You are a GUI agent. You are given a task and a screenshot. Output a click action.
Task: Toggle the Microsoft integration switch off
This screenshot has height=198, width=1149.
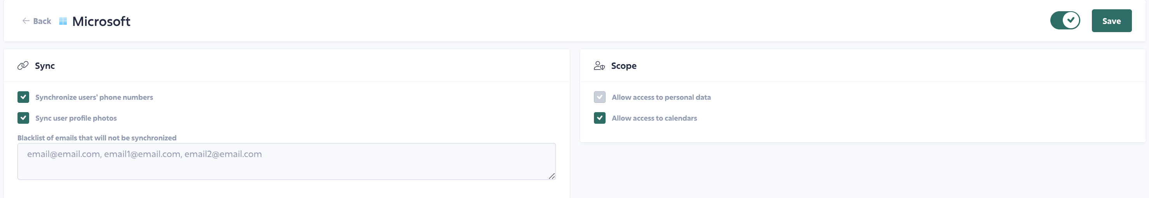pyautogui.click(x=1065, y=20)
